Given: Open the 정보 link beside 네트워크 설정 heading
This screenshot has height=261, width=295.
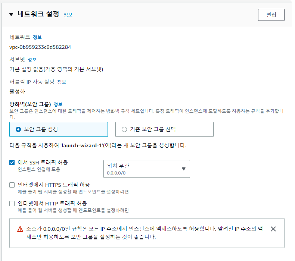Looking at the screenshot, I should pyautogui.click(x=68, y=15).
